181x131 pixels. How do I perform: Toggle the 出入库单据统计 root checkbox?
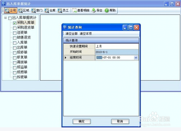pos(10,18)
